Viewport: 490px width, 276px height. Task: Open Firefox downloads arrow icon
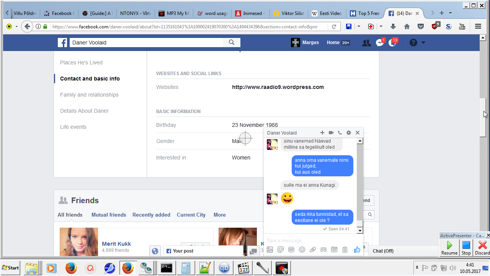(393, 26)
